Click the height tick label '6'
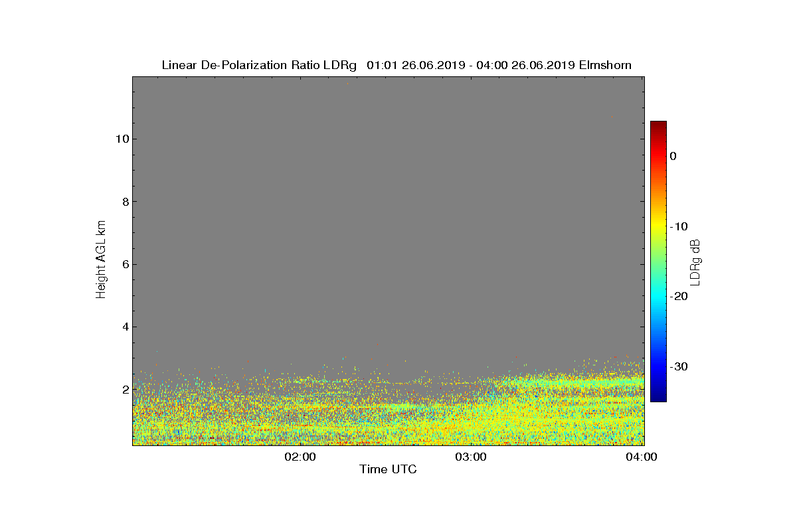Image resolution: width=797 pixels, height=531 pixels. click(124, 264)
